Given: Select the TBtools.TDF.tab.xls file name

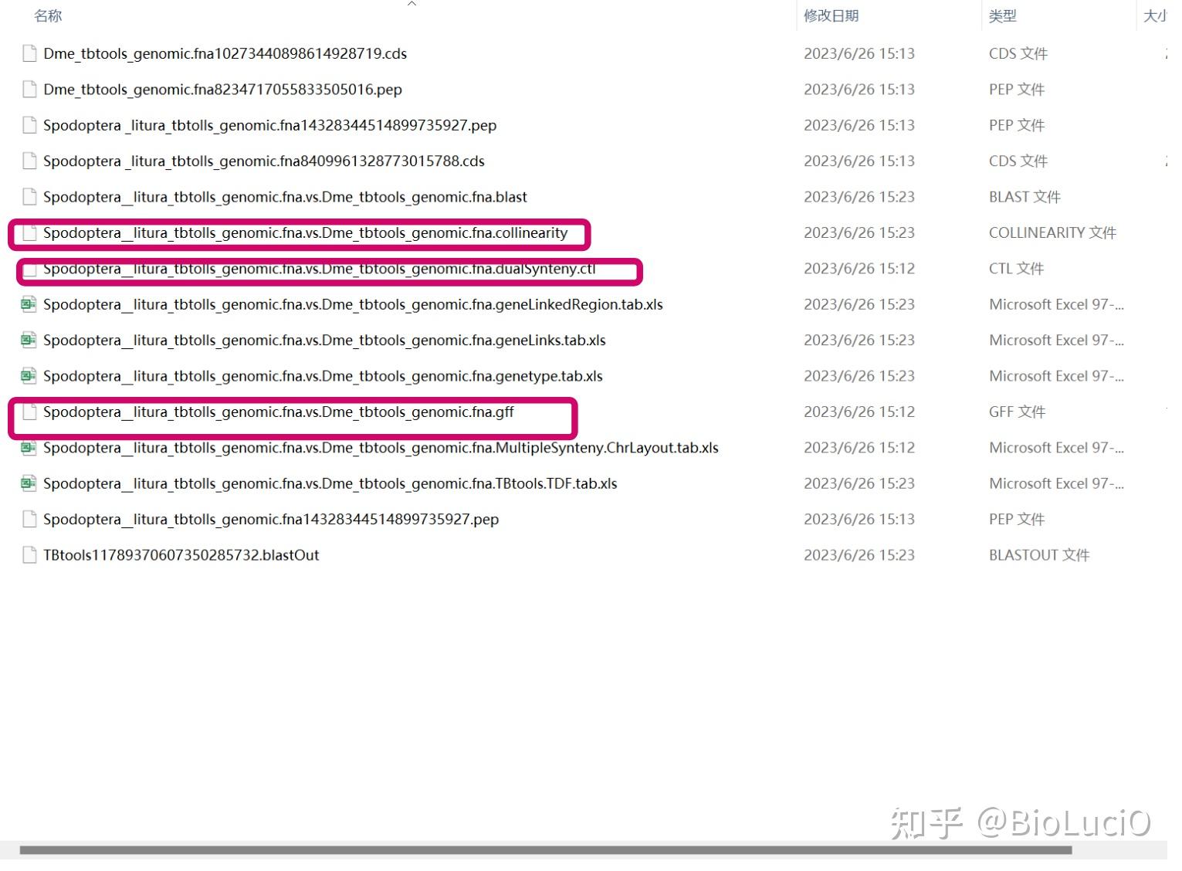Looking at the screenshot, I should click(x=330, y=483).
